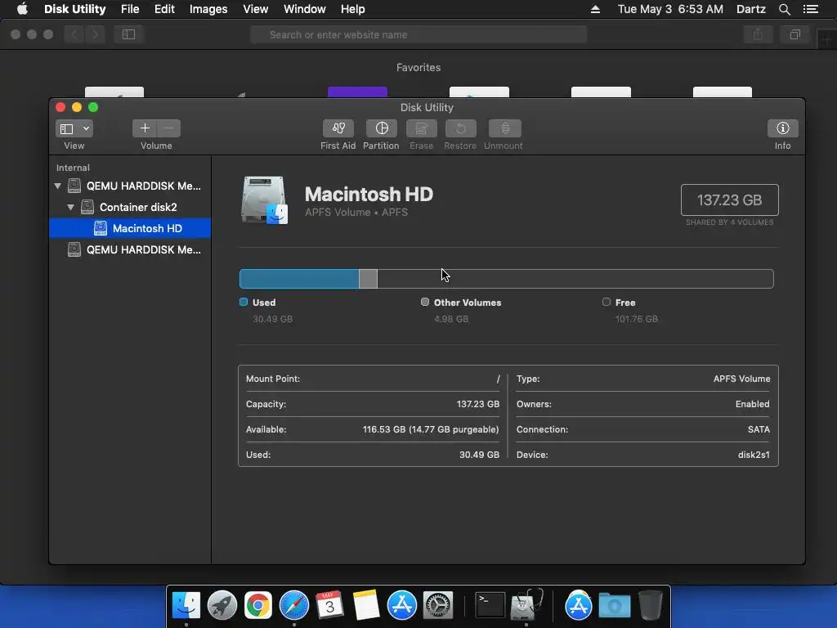Open Google Chrome from the Dock

tap(257, 605)
